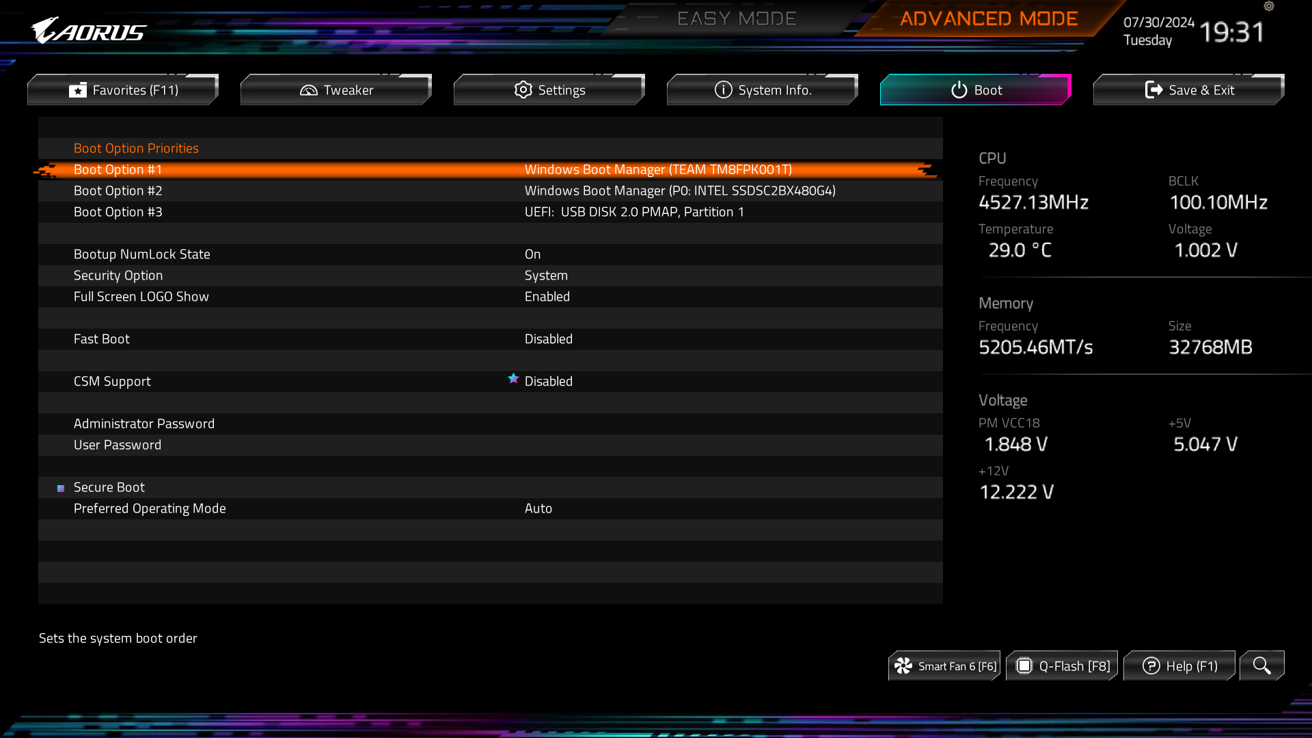
Task: Toggle Bootup NumLock State On value
Action: pyautogui.click(x=532, y=254)
